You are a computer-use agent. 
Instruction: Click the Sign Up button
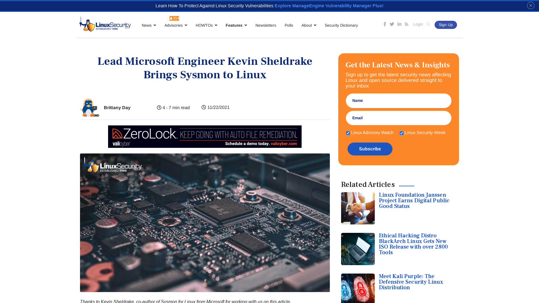tap(446, 25)
